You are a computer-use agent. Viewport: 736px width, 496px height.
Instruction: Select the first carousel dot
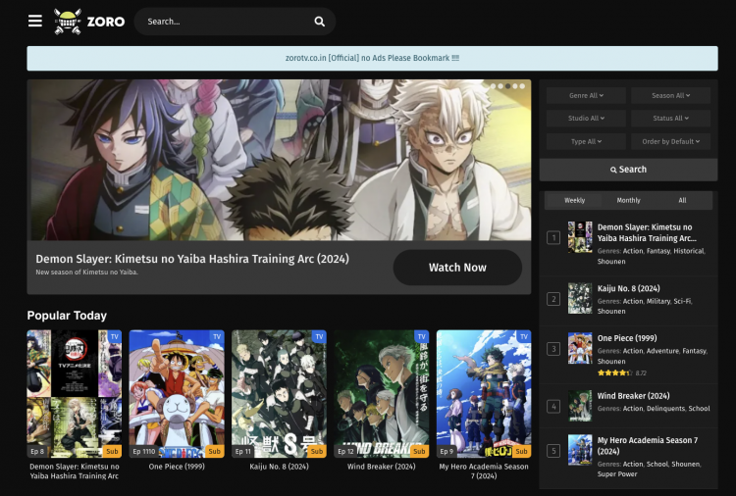[493, 86]
